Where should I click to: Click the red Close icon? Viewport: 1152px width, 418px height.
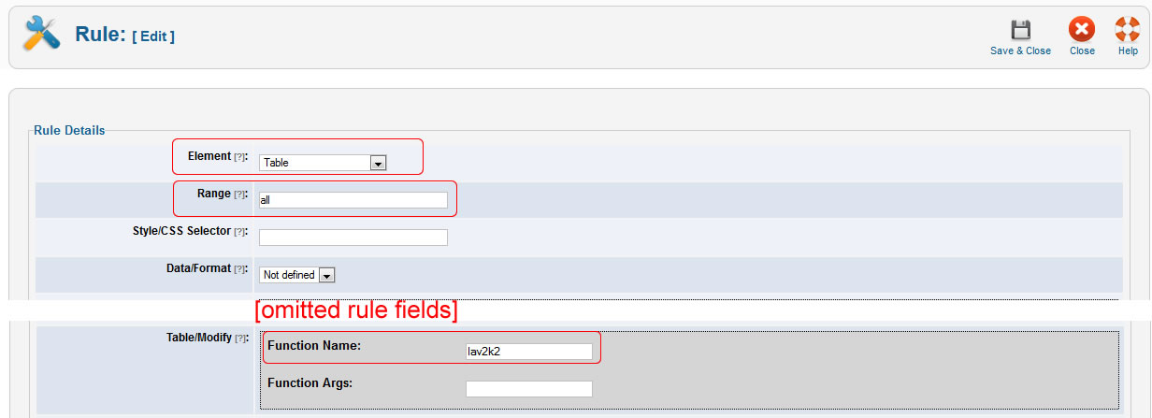pyautogui.click(x=1082, y=30)
